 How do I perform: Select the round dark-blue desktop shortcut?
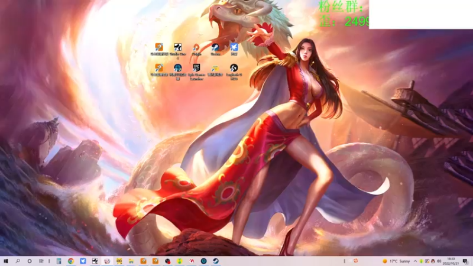tap(178, 71)
